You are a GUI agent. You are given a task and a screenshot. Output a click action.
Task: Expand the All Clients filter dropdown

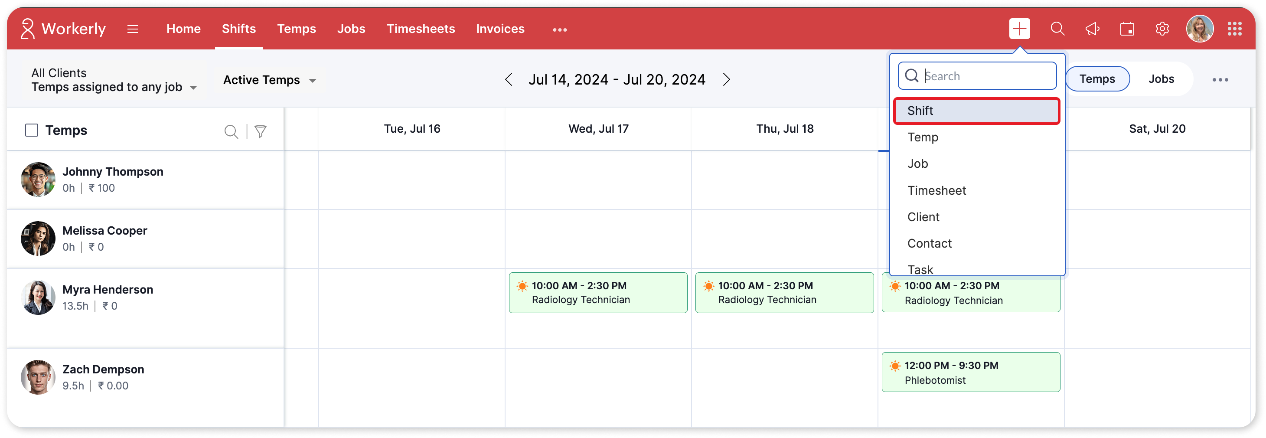pos(114,80)
